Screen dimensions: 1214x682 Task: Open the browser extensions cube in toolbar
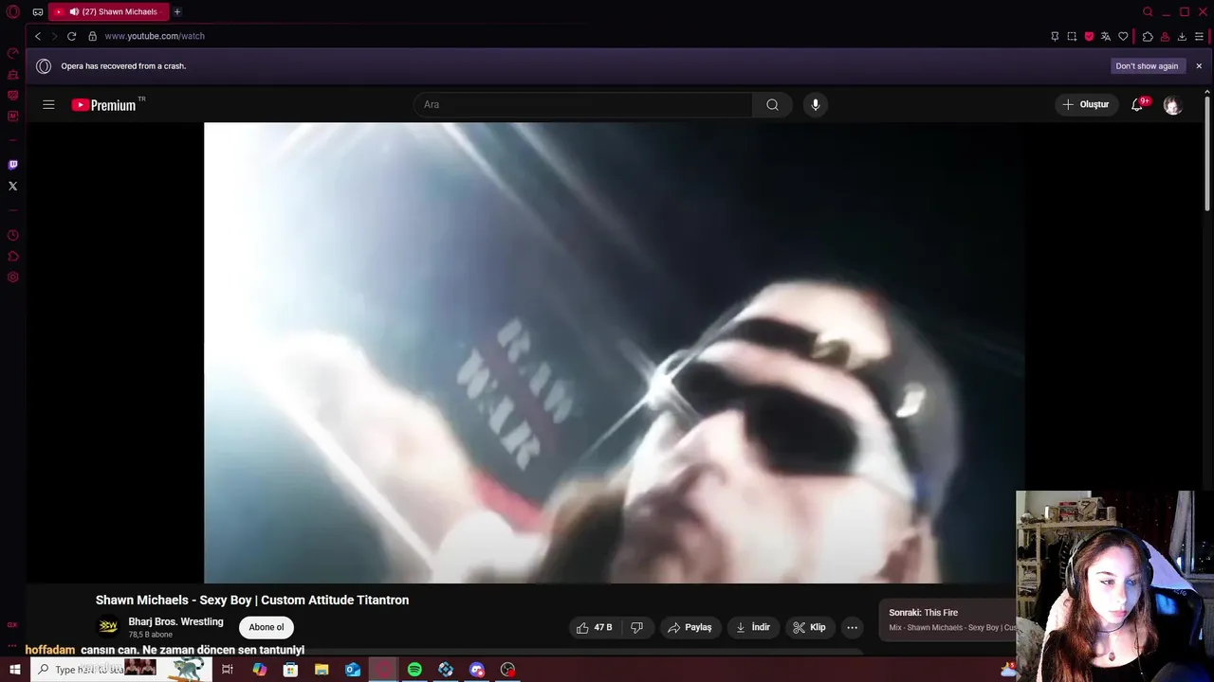click(x=1148, y=36)
